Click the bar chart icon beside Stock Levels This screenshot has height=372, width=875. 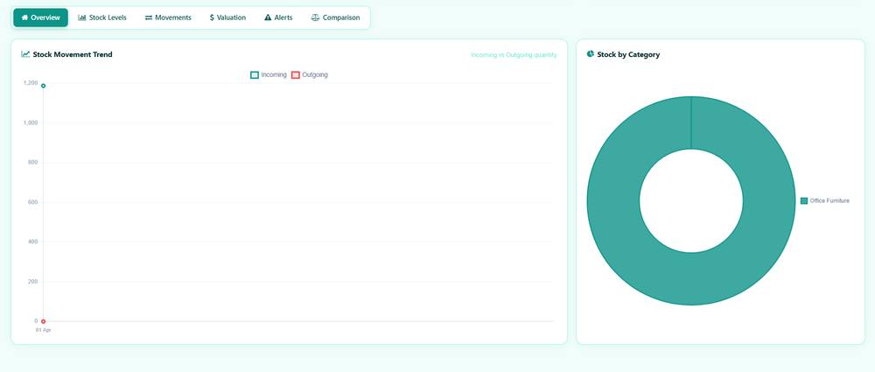click(x=82, y=18)
